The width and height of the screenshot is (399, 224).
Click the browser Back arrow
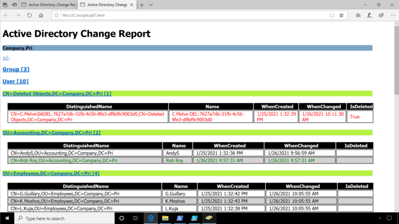pyautogui.click(x=6, y=15)
